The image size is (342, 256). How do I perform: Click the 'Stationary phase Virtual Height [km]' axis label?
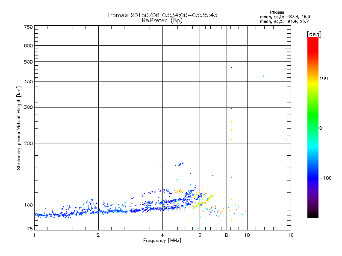[x=19, y=128]
